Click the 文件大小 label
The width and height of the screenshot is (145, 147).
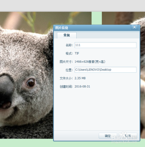point(66,78)
